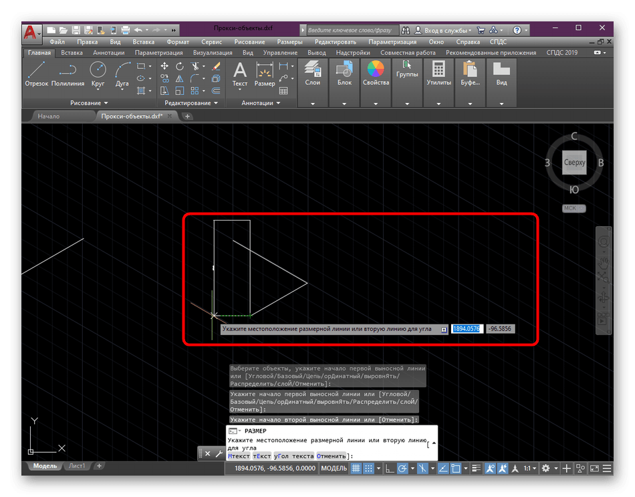Click the Мтекст command option

(239, 456)
